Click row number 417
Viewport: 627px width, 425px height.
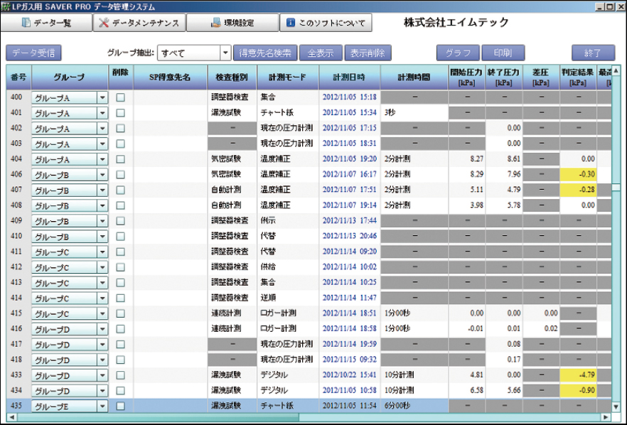coord(16,344)
